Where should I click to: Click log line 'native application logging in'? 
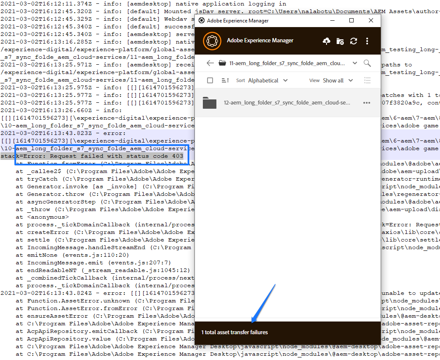[144, 4]
